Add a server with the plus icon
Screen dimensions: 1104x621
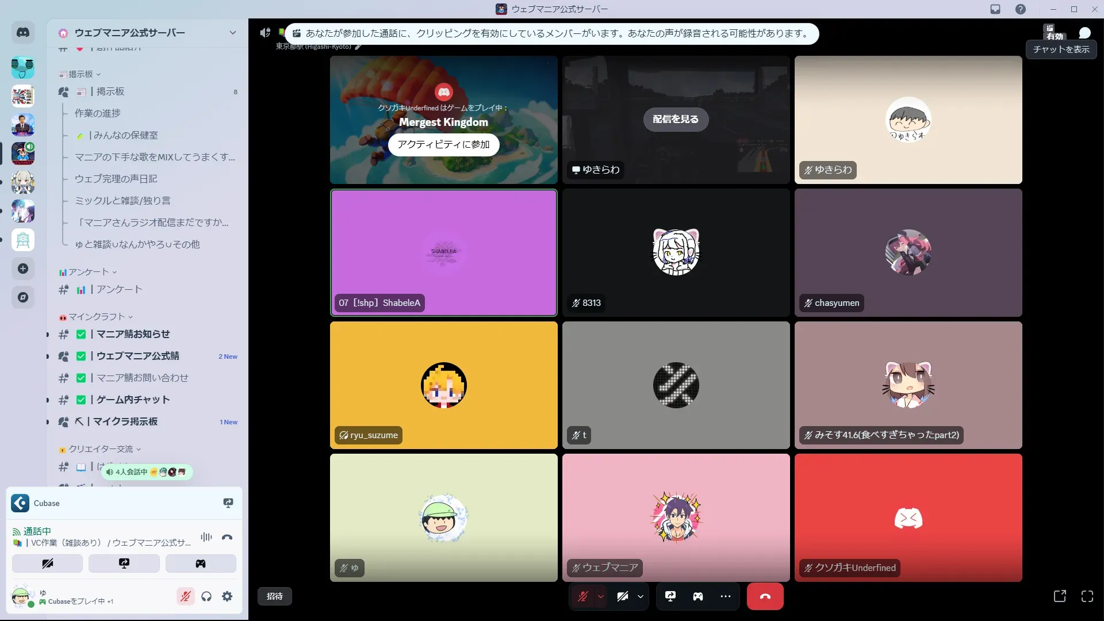23,269
